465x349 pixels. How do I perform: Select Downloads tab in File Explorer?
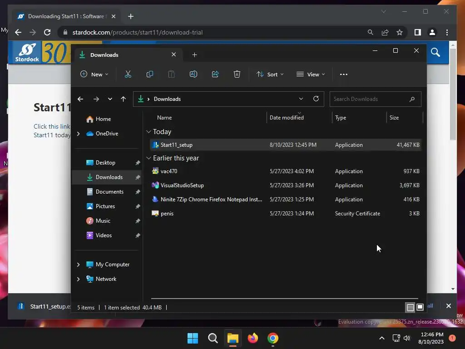128,55
